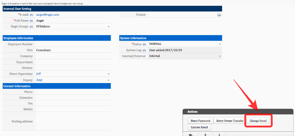The image size is (295, 136).
Task: Click the Picture field empty value area
Action: click(x=183, y=15)
